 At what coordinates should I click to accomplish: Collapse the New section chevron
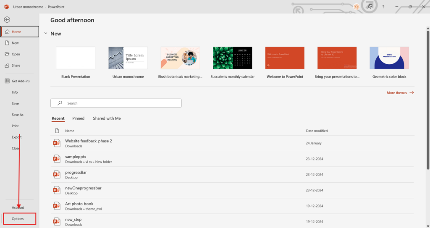point(45,34)
